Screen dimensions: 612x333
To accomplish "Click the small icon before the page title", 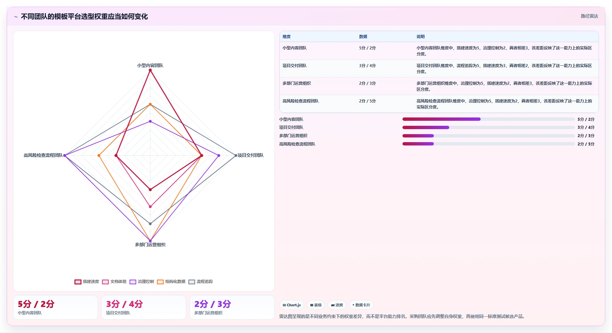I will coord(16,17).
